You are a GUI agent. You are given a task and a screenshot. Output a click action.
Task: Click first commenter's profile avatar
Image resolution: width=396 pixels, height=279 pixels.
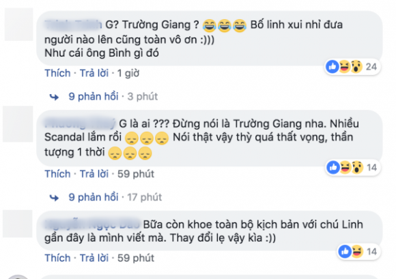(x=18, y=25)
